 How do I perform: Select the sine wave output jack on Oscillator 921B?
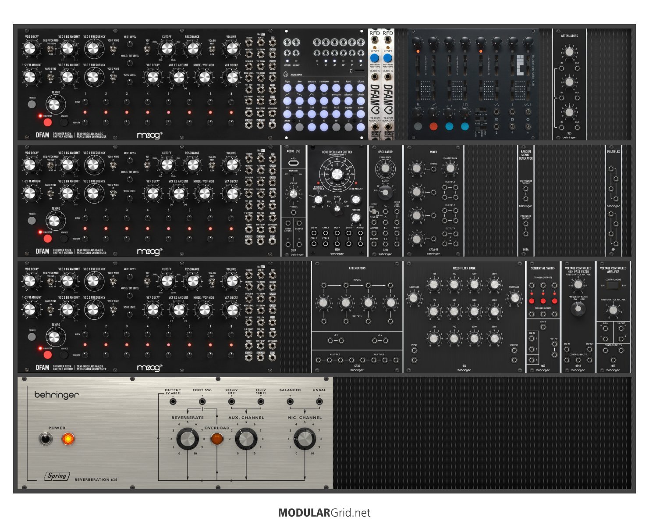point(385,211)
